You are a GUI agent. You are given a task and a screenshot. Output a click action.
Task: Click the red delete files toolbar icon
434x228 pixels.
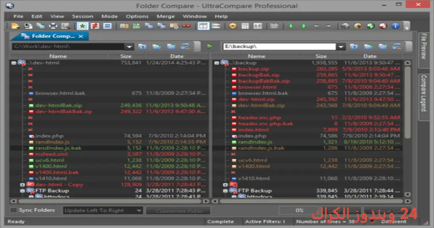(x=186, y=26)
